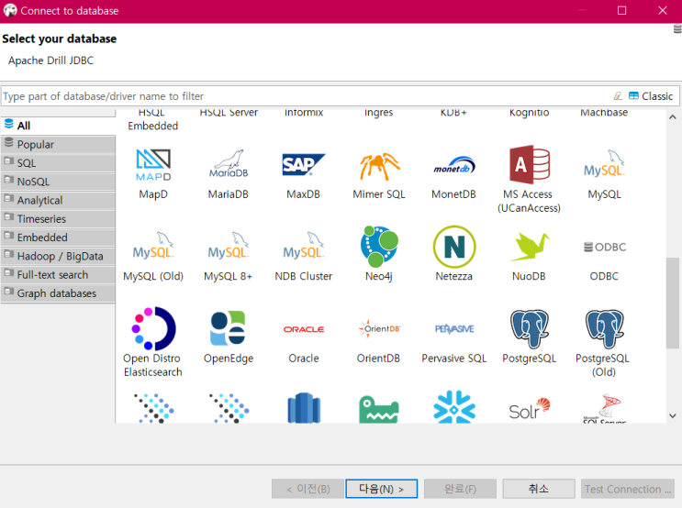Screen dimensions: 682x508
Task: Select the MySQL icon above the MySQL label
Action: 604,164
